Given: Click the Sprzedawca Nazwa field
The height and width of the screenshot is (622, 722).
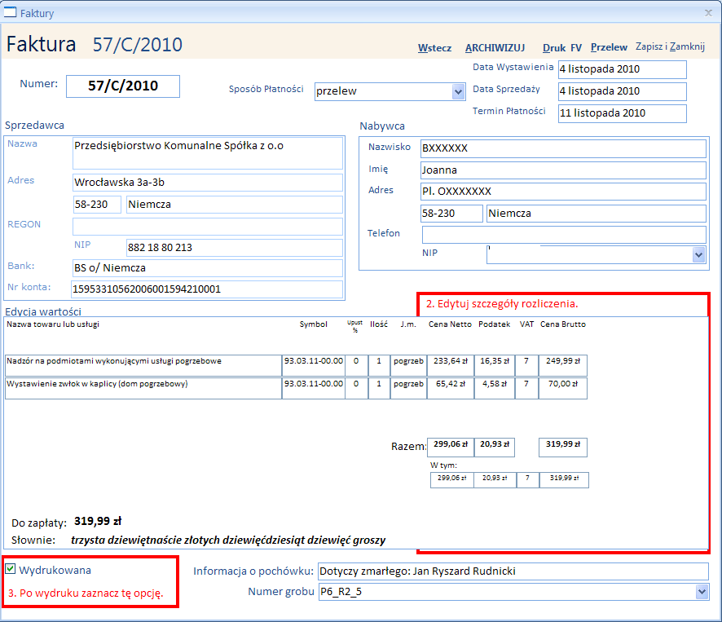Looking at the screenshot, I should tap(208, 153).
